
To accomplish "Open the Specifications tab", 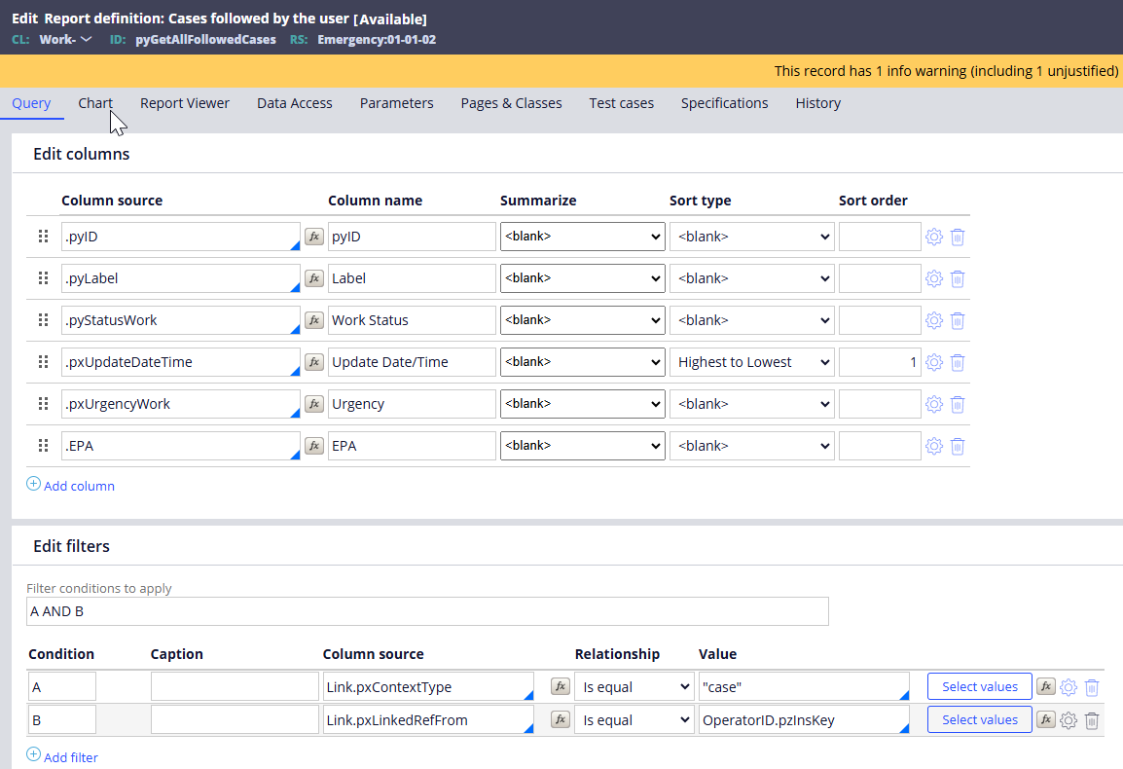I will click(725, 103).
